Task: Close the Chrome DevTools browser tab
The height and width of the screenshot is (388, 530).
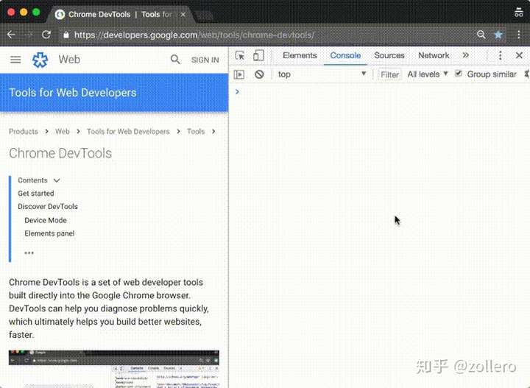Action: [x=183, y=15]
